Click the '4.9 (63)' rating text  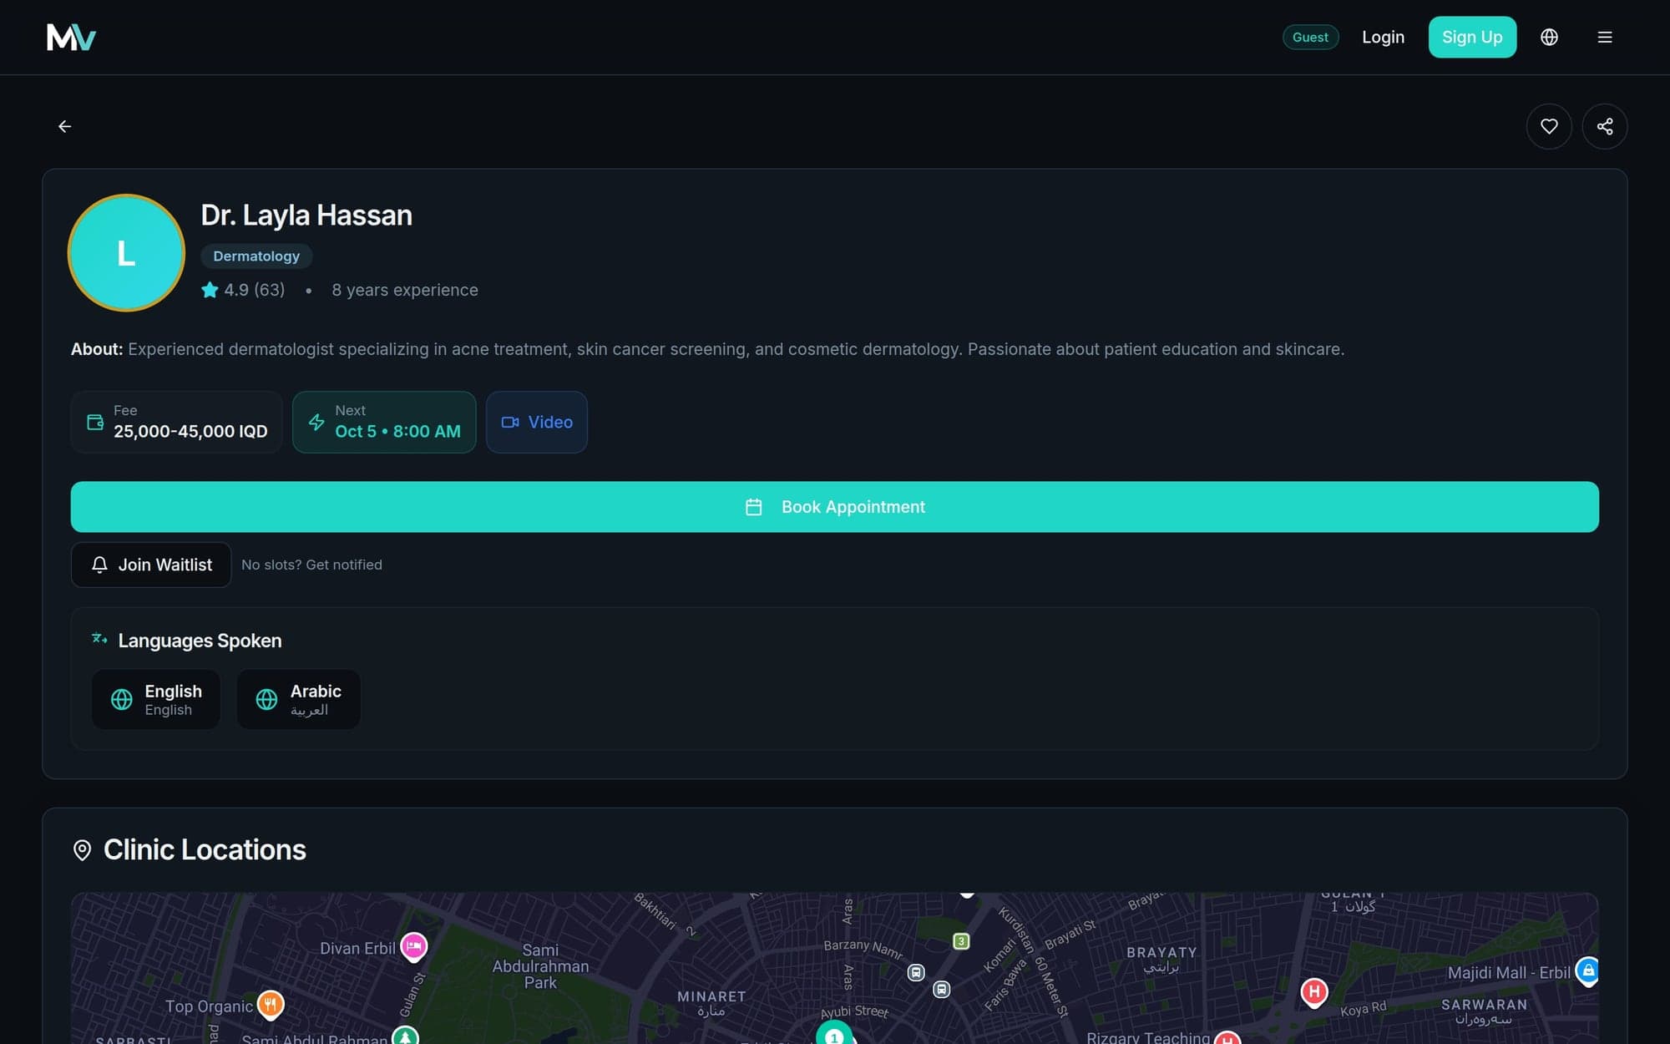click(254, 290)
